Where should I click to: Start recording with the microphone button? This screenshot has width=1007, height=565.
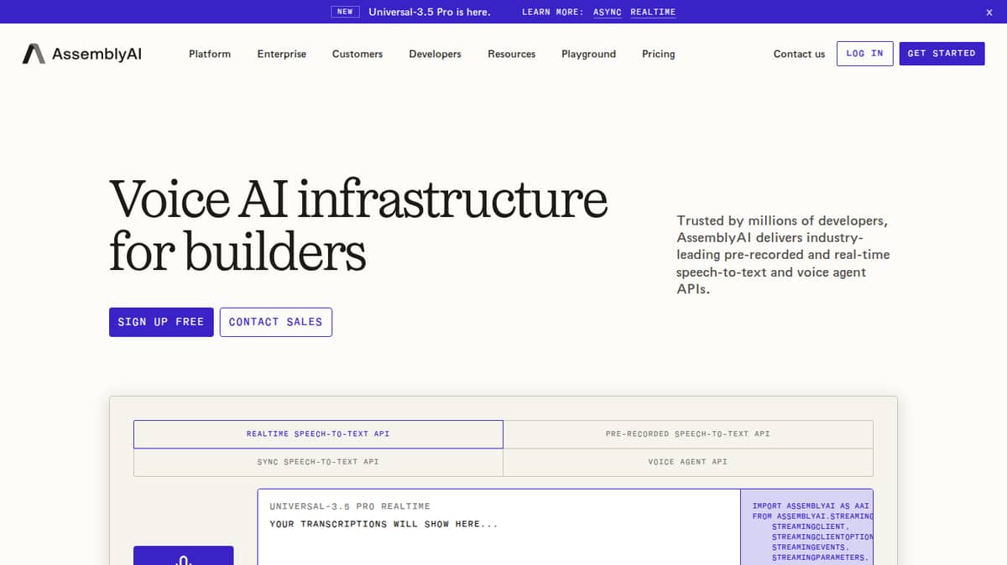point(184,556)
